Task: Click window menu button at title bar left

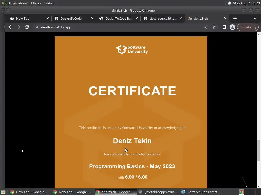Action: pos(3,10)
